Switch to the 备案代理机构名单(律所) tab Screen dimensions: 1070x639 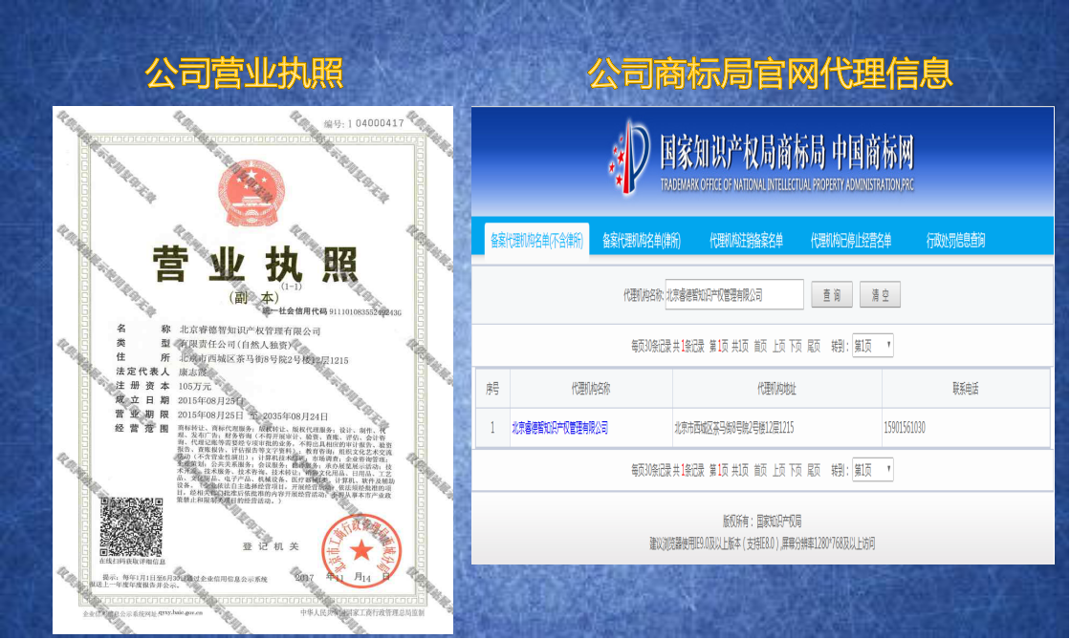[x=641, y=240]
